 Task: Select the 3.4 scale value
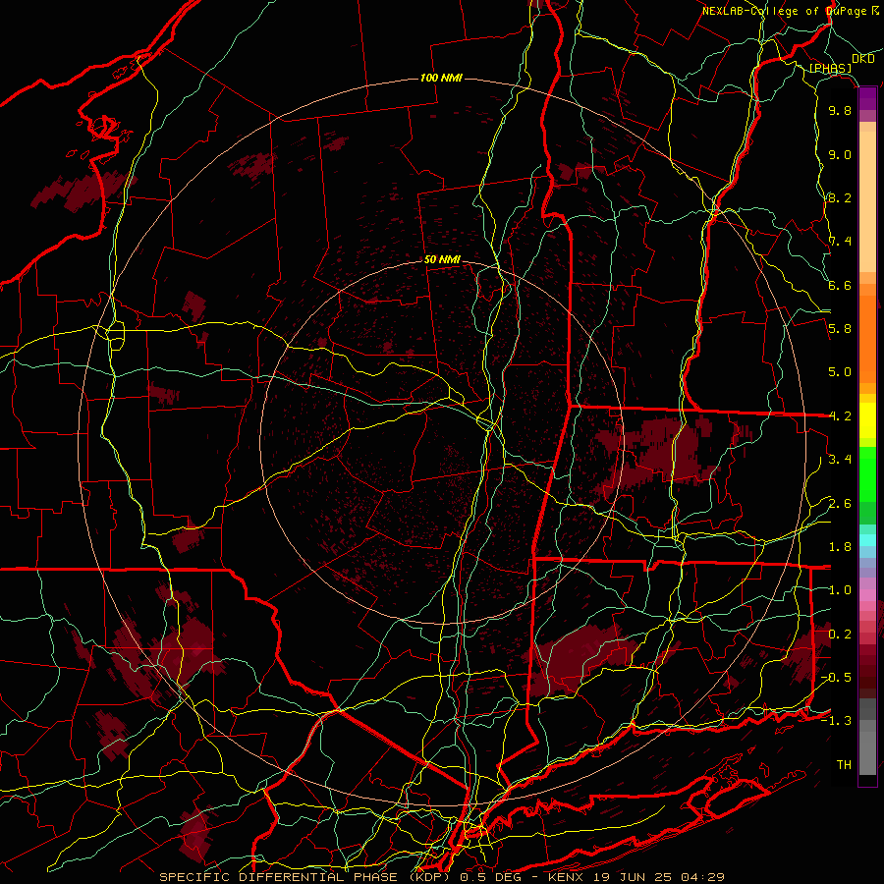pos(840,460)
